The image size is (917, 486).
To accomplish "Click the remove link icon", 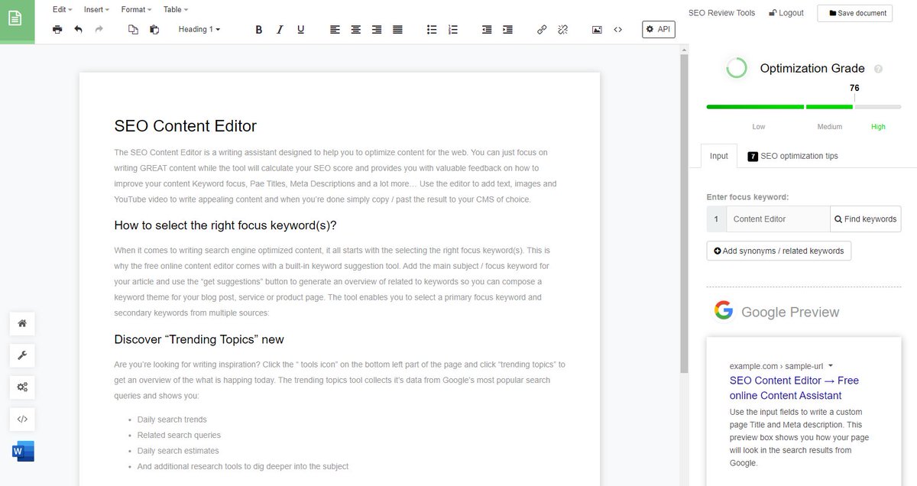I will point(563,29).
